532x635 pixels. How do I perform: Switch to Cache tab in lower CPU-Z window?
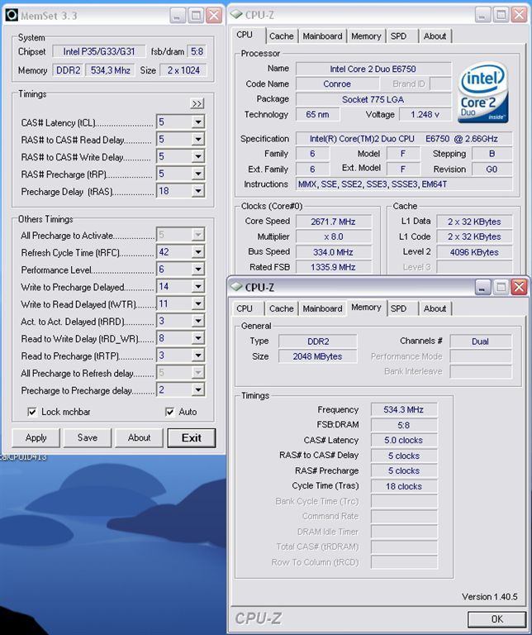click(281, 308)
